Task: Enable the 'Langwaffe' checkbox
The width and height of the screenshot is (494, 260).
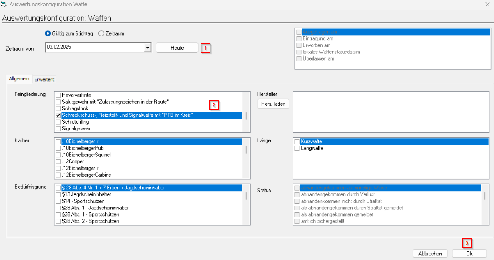Action: [297, 148]
